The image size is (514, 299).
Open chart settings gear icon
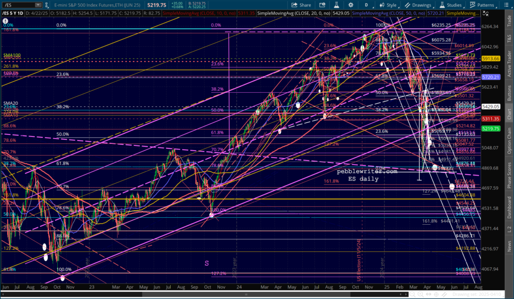[351, 5]
